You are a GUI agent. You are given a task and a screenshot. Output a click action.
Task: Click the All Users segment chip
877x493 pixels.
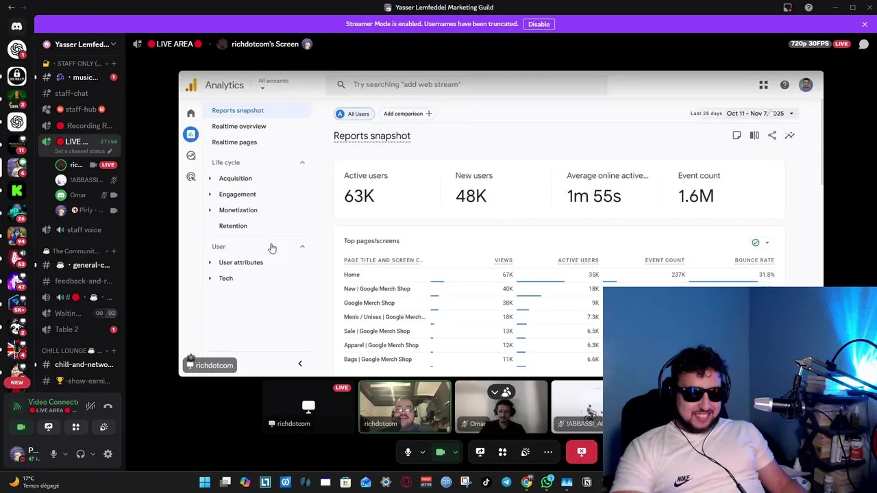(x=353, y=114)
